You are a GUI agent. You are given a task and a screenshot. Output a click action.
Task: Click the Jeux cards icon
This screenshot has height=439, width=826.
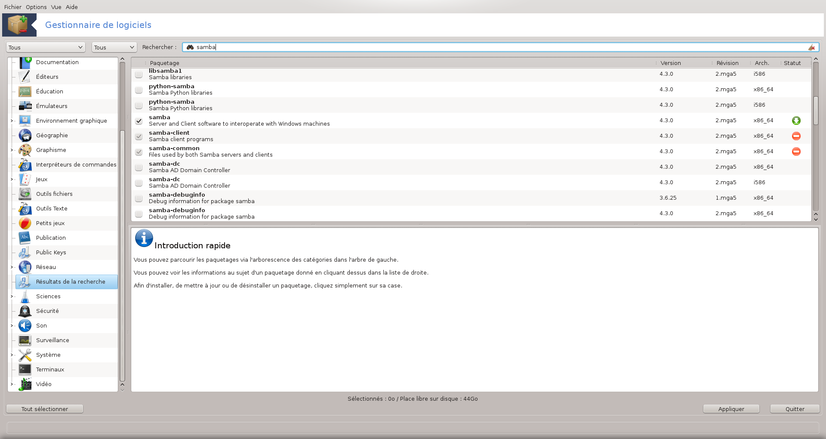point(25,179)
